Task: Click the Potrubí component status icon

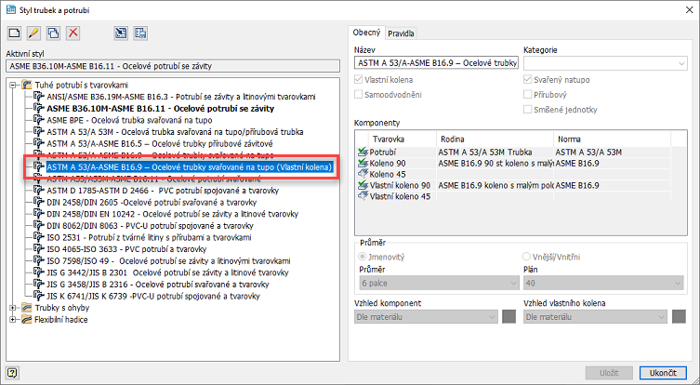Action: point(363,153)
